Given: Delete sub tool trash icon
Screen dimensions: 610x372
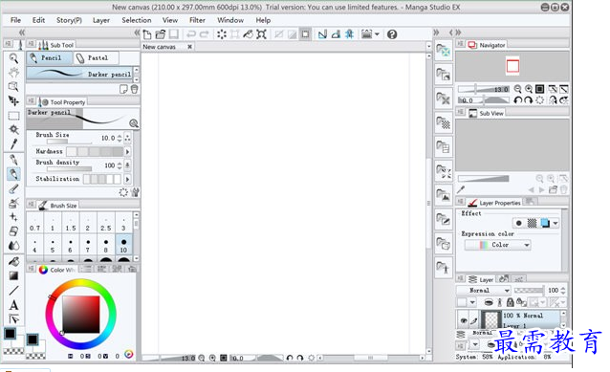Looking at the screenshot, I should pyautogui.click(x=134, y=89).
